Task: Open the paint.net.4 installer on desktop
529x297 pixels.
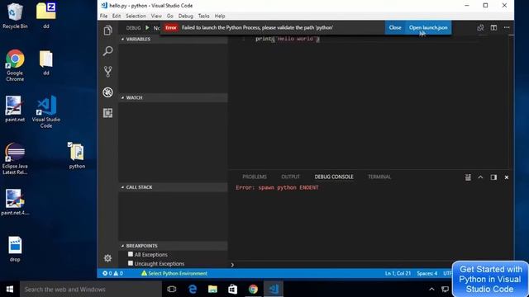Action: (15, 202)
